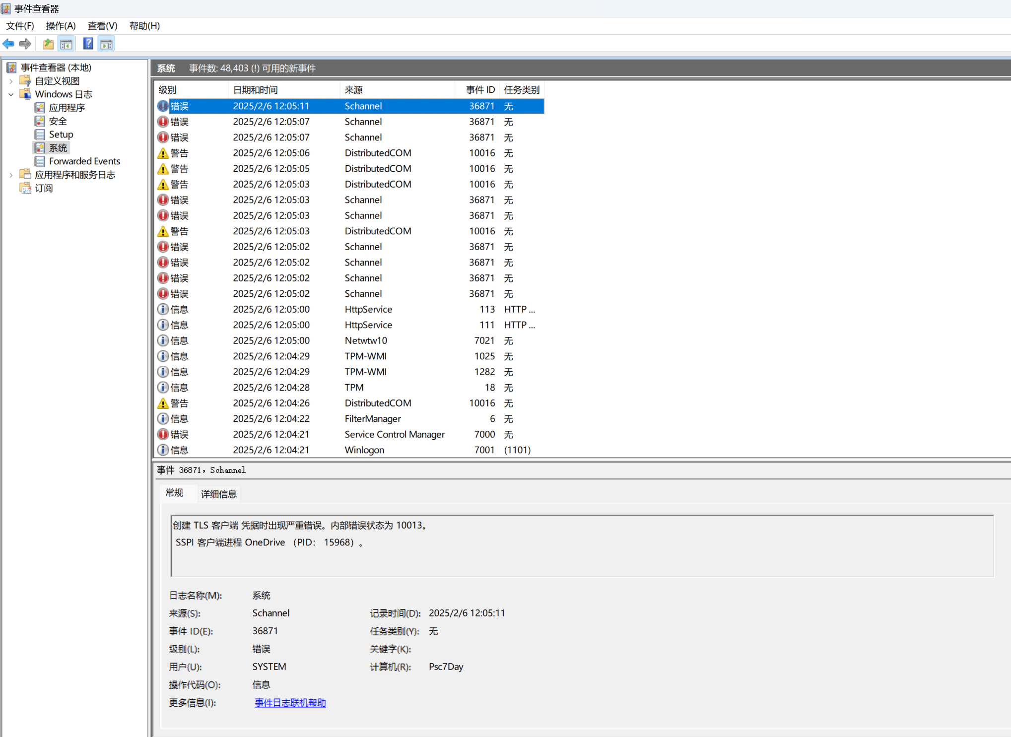Select the Service Control Manager error event
This screenshot has width=1011, height=737.
(394, 434)
